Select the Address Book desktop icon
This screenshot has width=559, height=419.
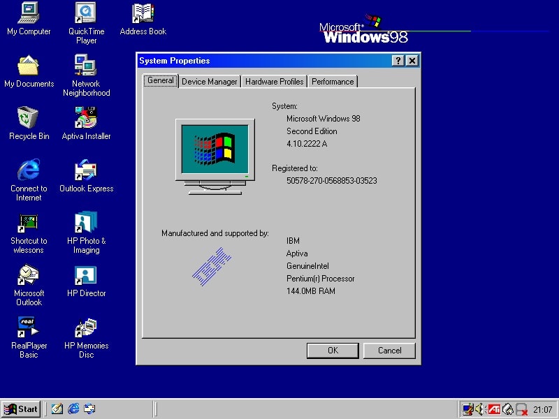[143, 19]
